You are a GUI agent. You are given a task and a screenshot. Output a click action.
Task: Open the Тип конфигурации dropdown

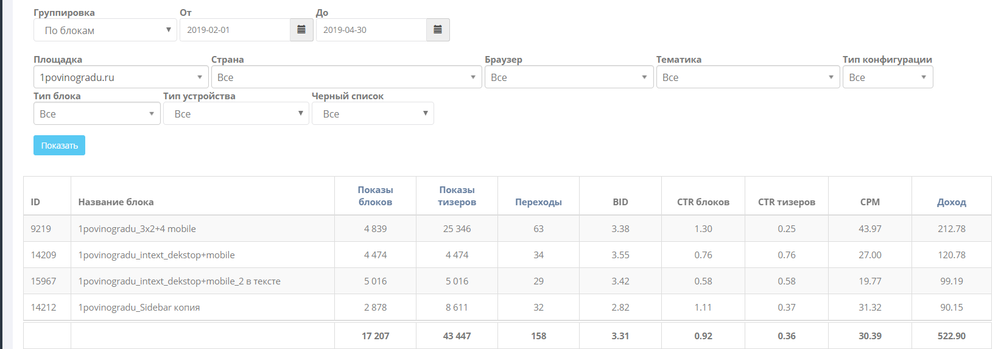pos(887,77)
